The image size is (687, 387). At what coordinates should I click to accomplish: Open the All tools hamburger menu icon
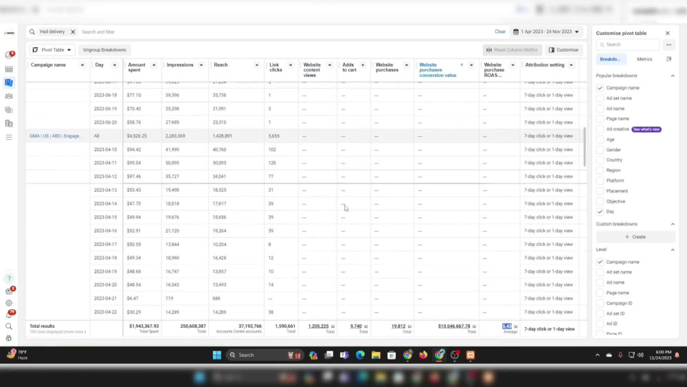pos(9,137)
